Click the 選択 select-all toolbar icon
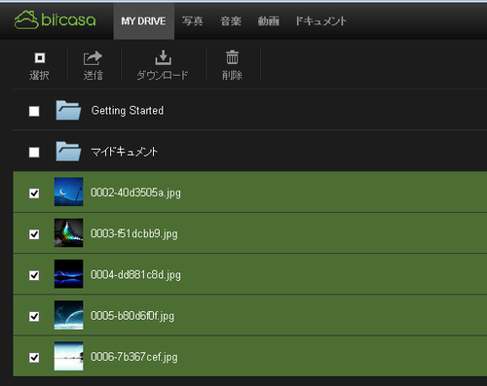 [40, 58]
